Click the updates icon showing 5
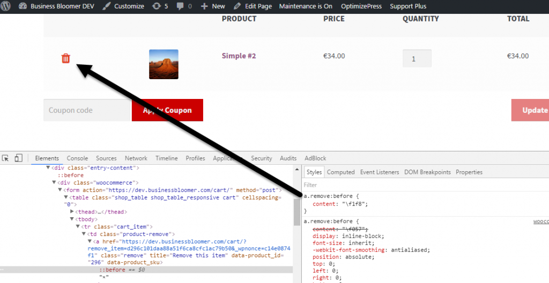The image size is (549, 283). tap(160, 6)
